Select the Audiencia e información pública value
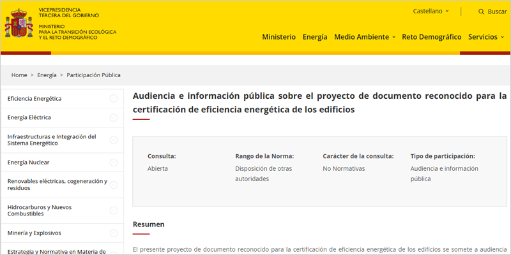 [x=444, y=173]
